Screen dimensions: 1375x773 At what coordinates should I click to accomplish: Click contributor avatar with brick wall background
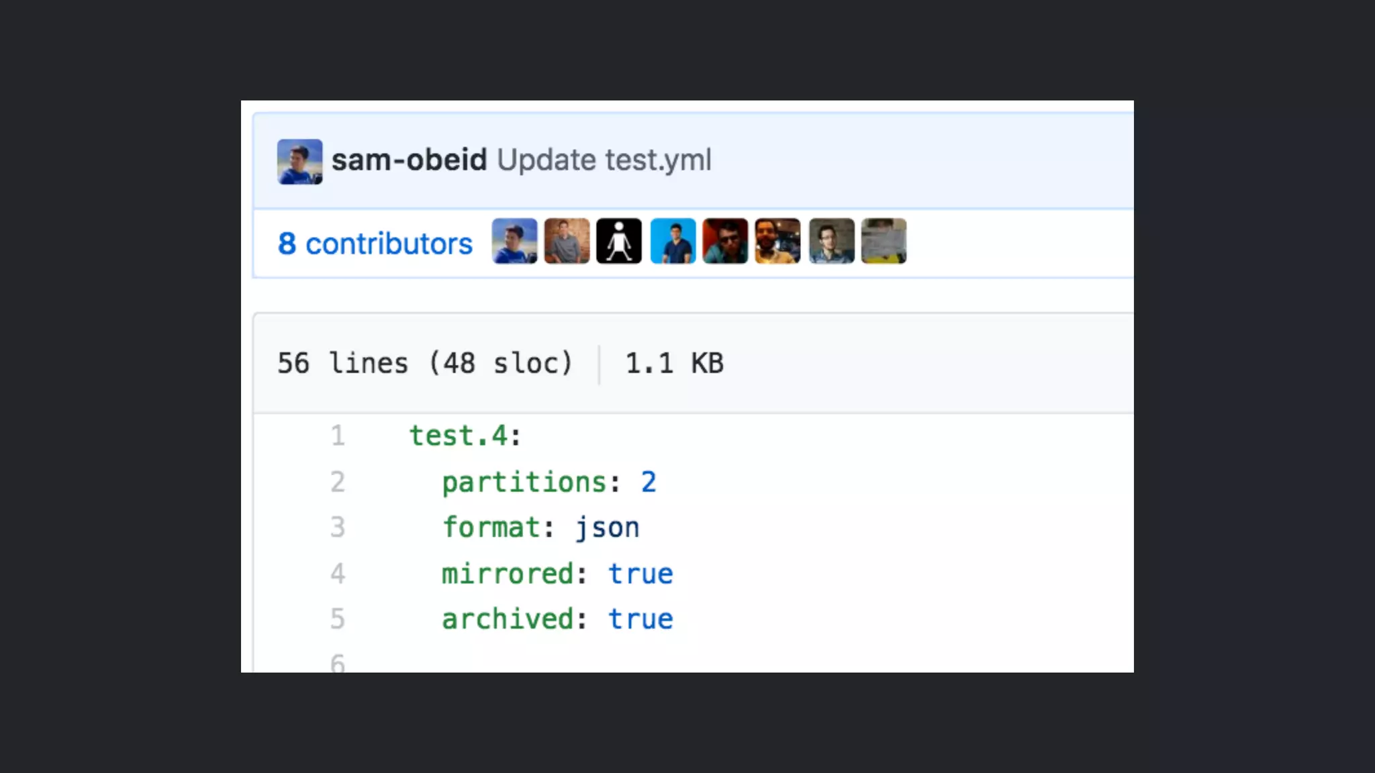click(x=567, y=241)
